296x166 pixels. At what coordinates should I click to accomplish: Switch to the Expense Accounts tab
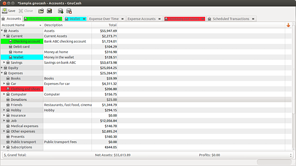(141, 19)
